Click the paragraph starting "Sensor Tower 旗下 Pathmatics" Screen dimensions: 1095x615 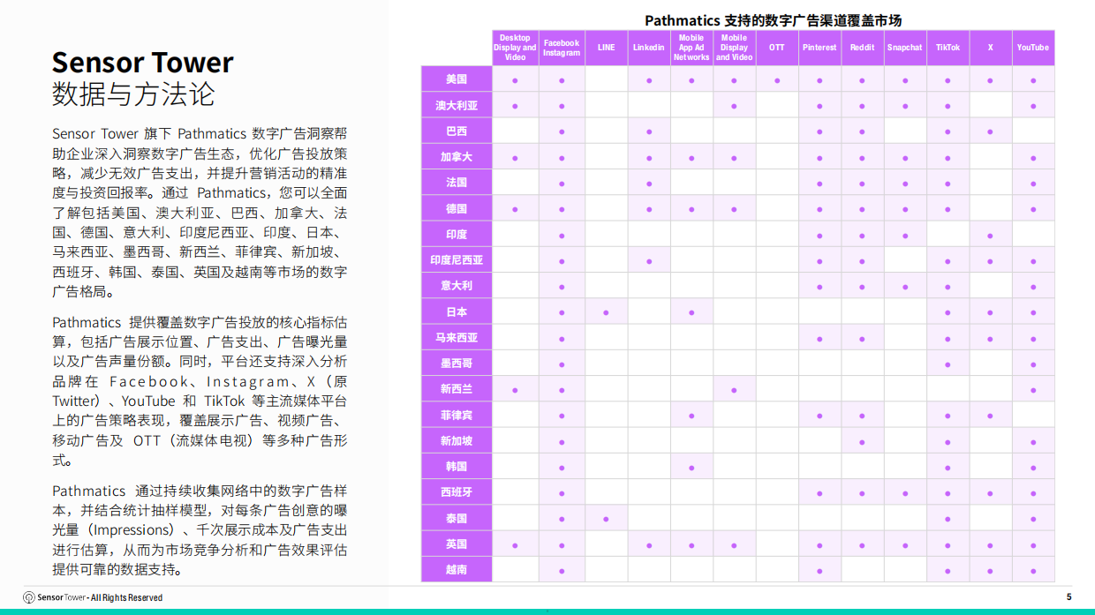pos(200,213)
